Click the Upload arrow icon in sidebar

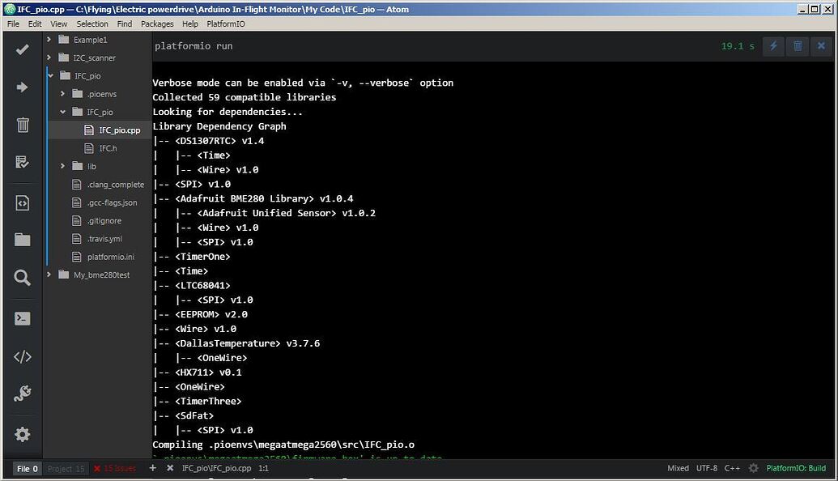point(23,87)
